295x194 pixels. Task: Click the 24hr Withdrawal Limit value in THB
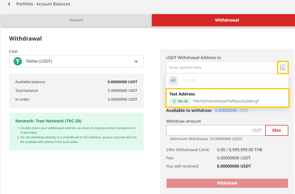(x=240, y=150)
